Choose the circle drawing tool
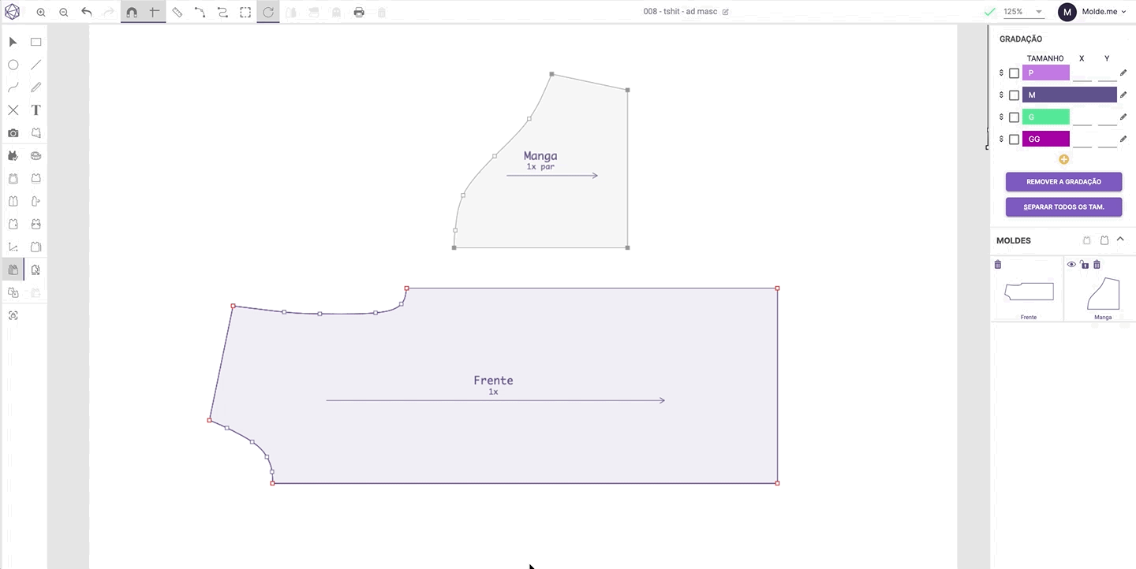Screen dimensions: 1136x569 click(x=13, y=65)
